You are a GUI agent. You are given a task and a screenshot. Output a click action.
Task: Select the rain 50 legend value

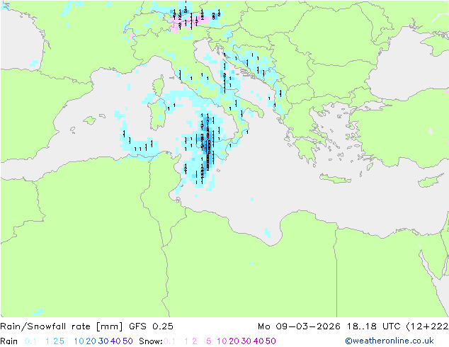pos(127,341)
